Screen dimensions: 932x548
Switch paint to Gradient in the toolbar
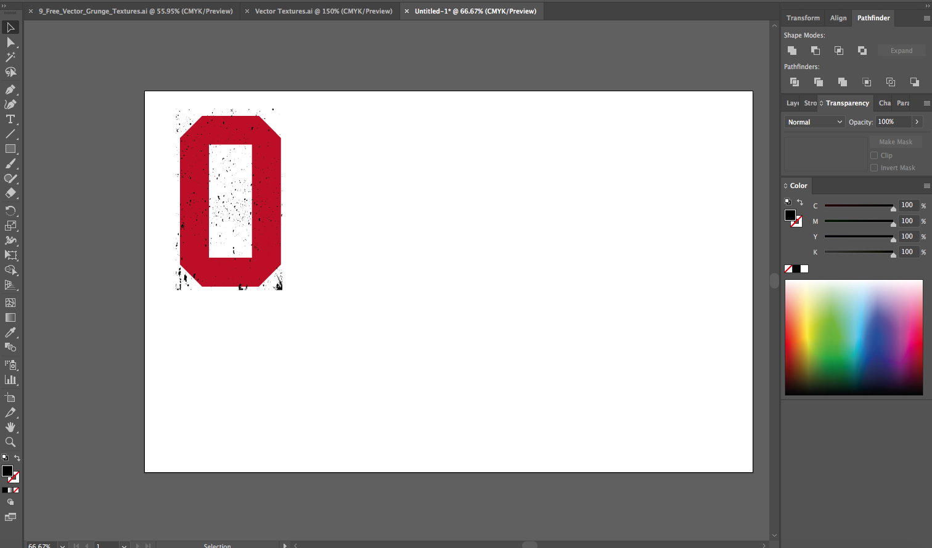click(10, 490)
